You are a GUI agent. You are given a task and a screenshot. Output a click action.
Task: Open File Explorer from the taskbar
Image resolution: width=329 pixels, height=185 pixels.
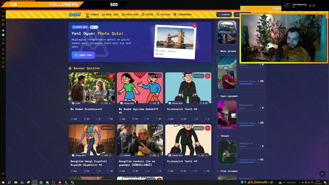(x=16, y=182)
